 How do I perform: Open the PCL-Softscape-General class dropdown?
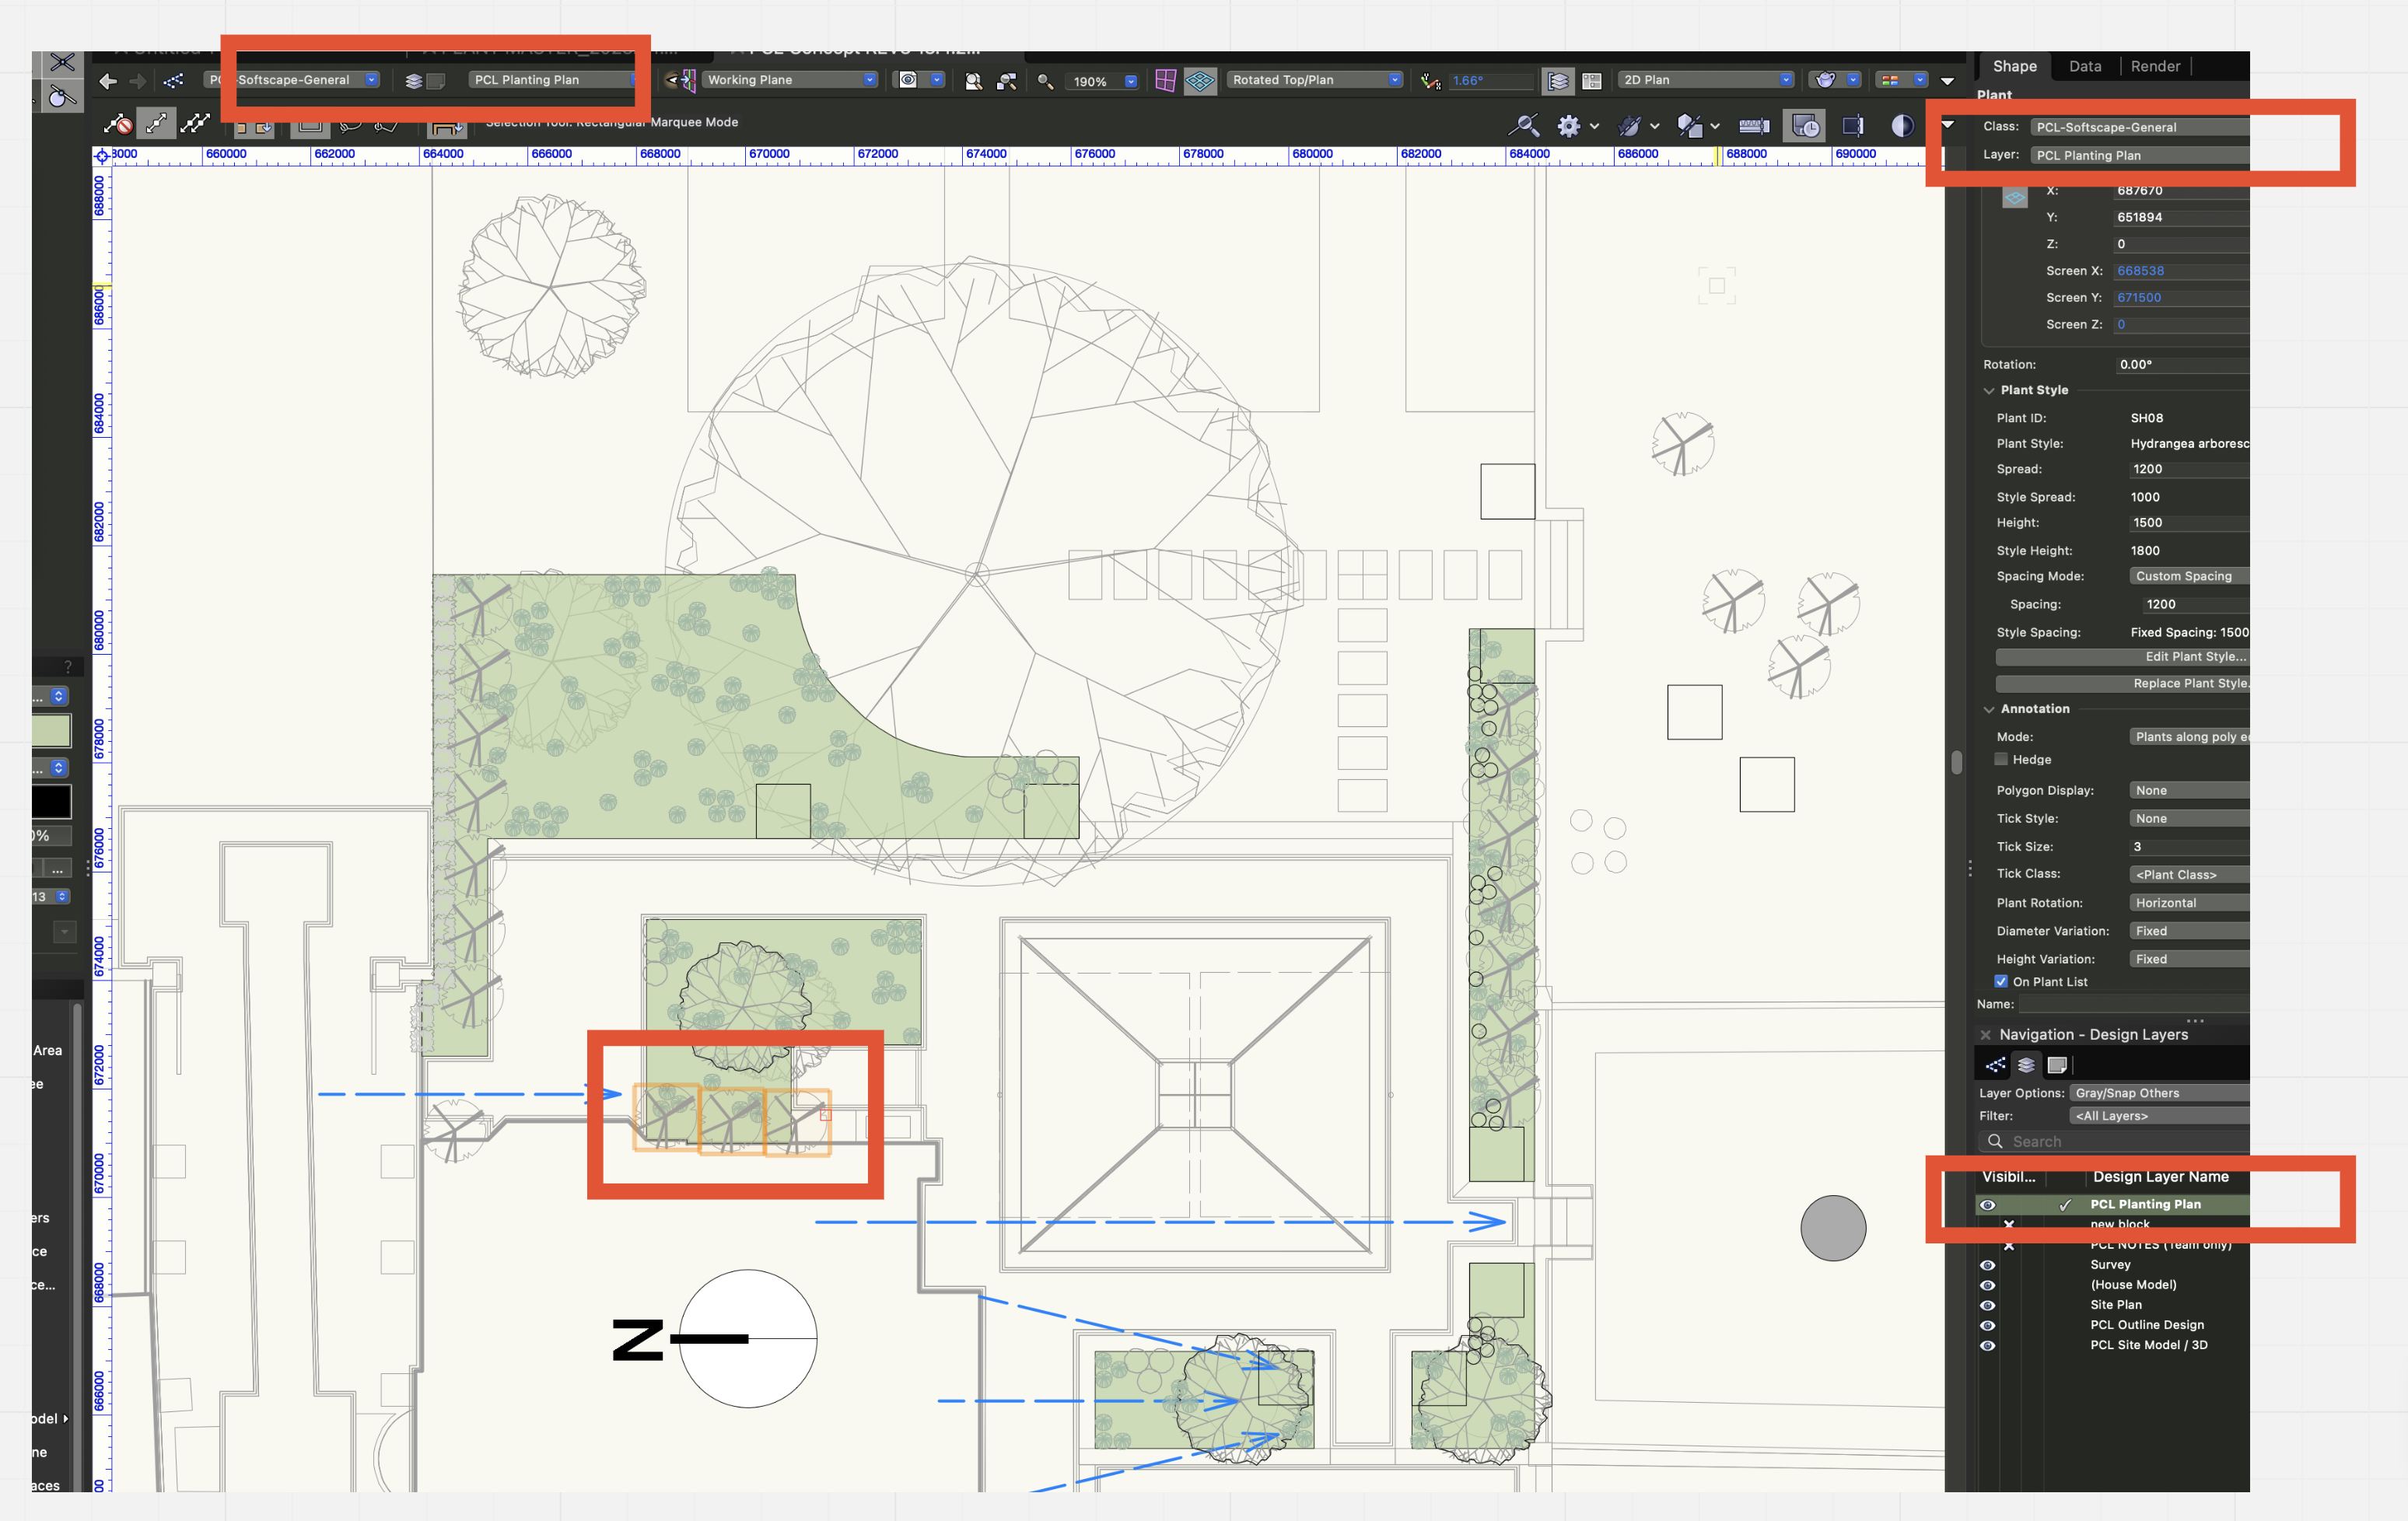point(371,80)
